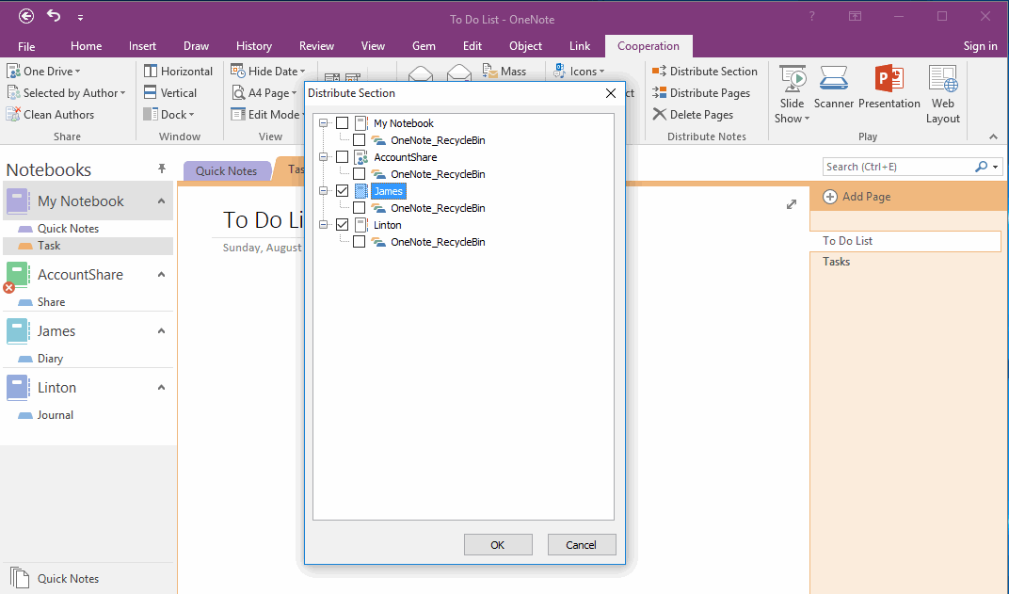1009x594 pixels.
Task: Click the AccountShare notebook icon in sidebar
Action: pos(17,275)
